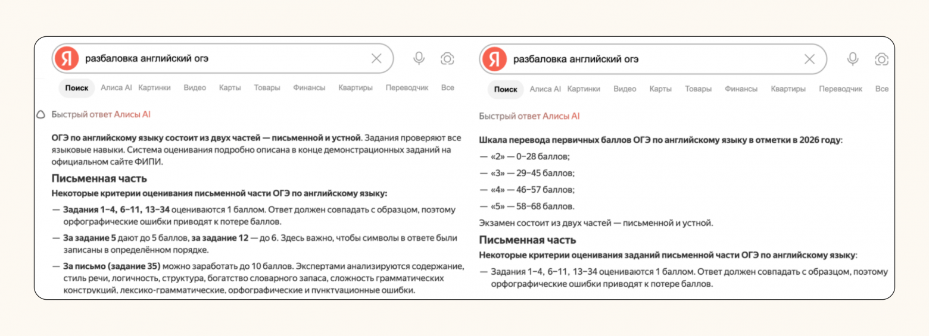The image size is (929, 336).
Task: Click the 'Письменная часть' heading in the left panel
Action: tap(99, 178)
